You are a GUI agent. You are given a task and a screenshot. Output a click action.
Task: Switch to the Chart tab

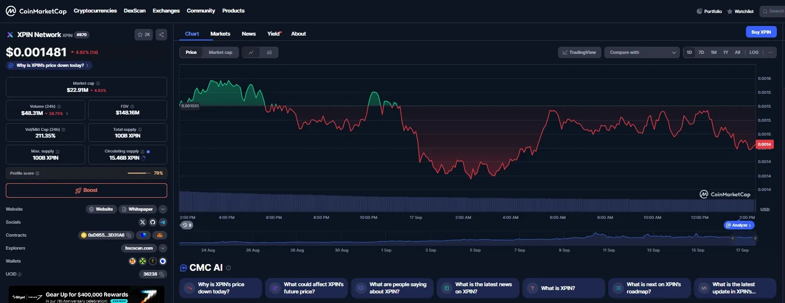coord(192,34)
